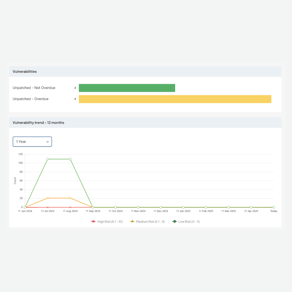Toggle High Risk (8.1 - 10) legend entry
The width and height of the screenshot is (292, 292).
(107, 222)
